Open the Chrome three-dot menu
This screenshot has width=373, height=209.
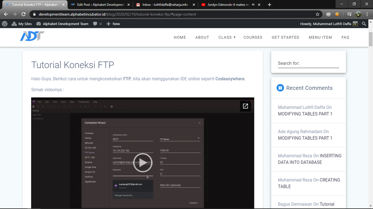pyautogui.click(x=367, y=14)
